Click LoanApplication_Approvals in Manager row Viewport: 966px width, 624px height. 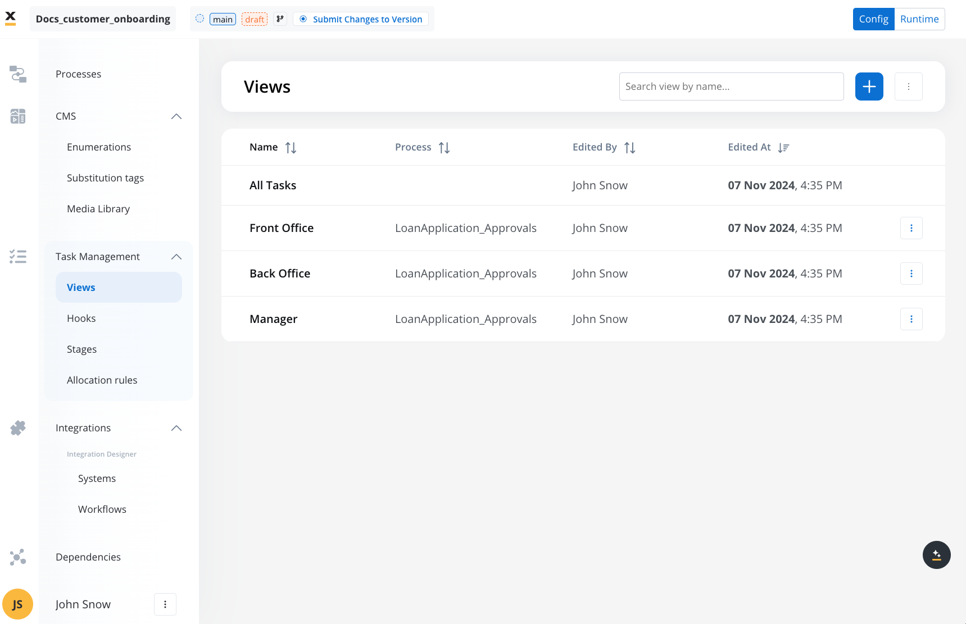click(466, 319)
